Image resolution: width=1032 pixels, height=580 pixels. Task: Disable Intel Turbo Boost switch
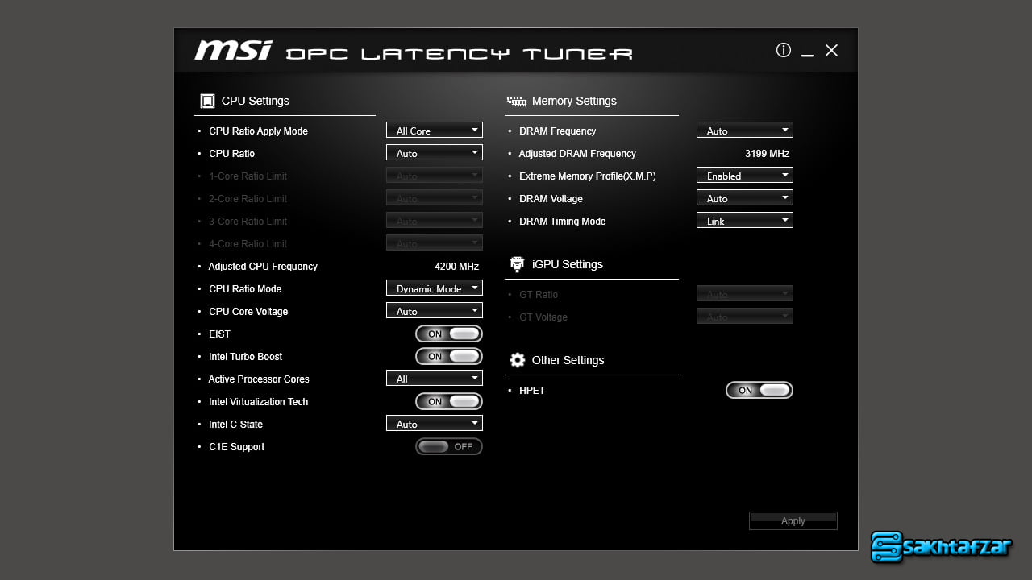click(x=449, y=356)
